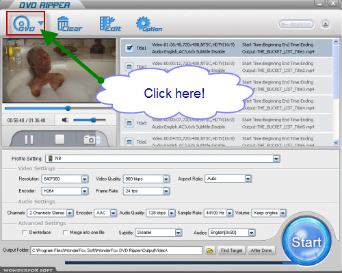Take a snapshot with the camera icon
The width and height of the screenshot is (342, 273).
click(90, 140)
